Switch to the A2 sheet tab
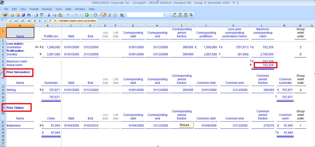 point(16,21)
